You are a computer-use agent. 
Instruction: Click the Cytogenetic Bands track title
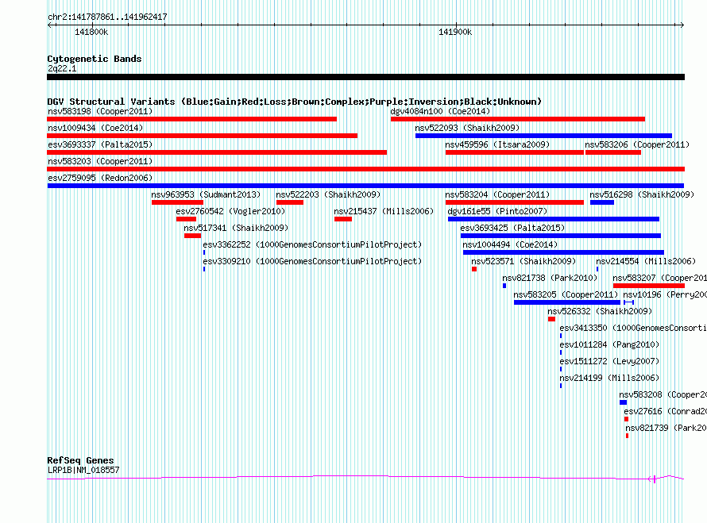(x=95, y=59)
